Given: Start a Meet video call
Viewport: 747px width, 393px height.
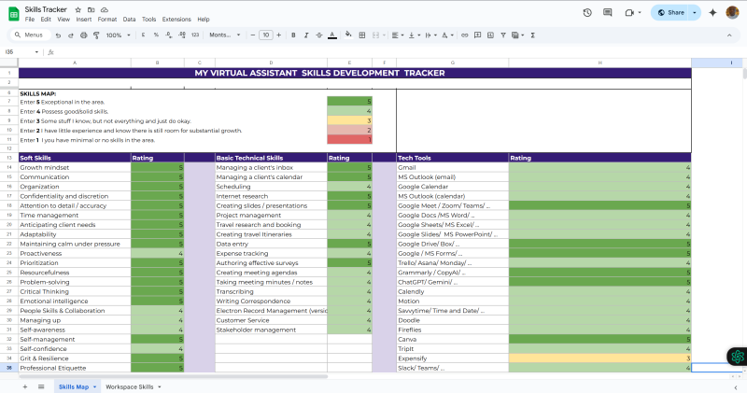Looking at the screenshot, I should point(629,13).
